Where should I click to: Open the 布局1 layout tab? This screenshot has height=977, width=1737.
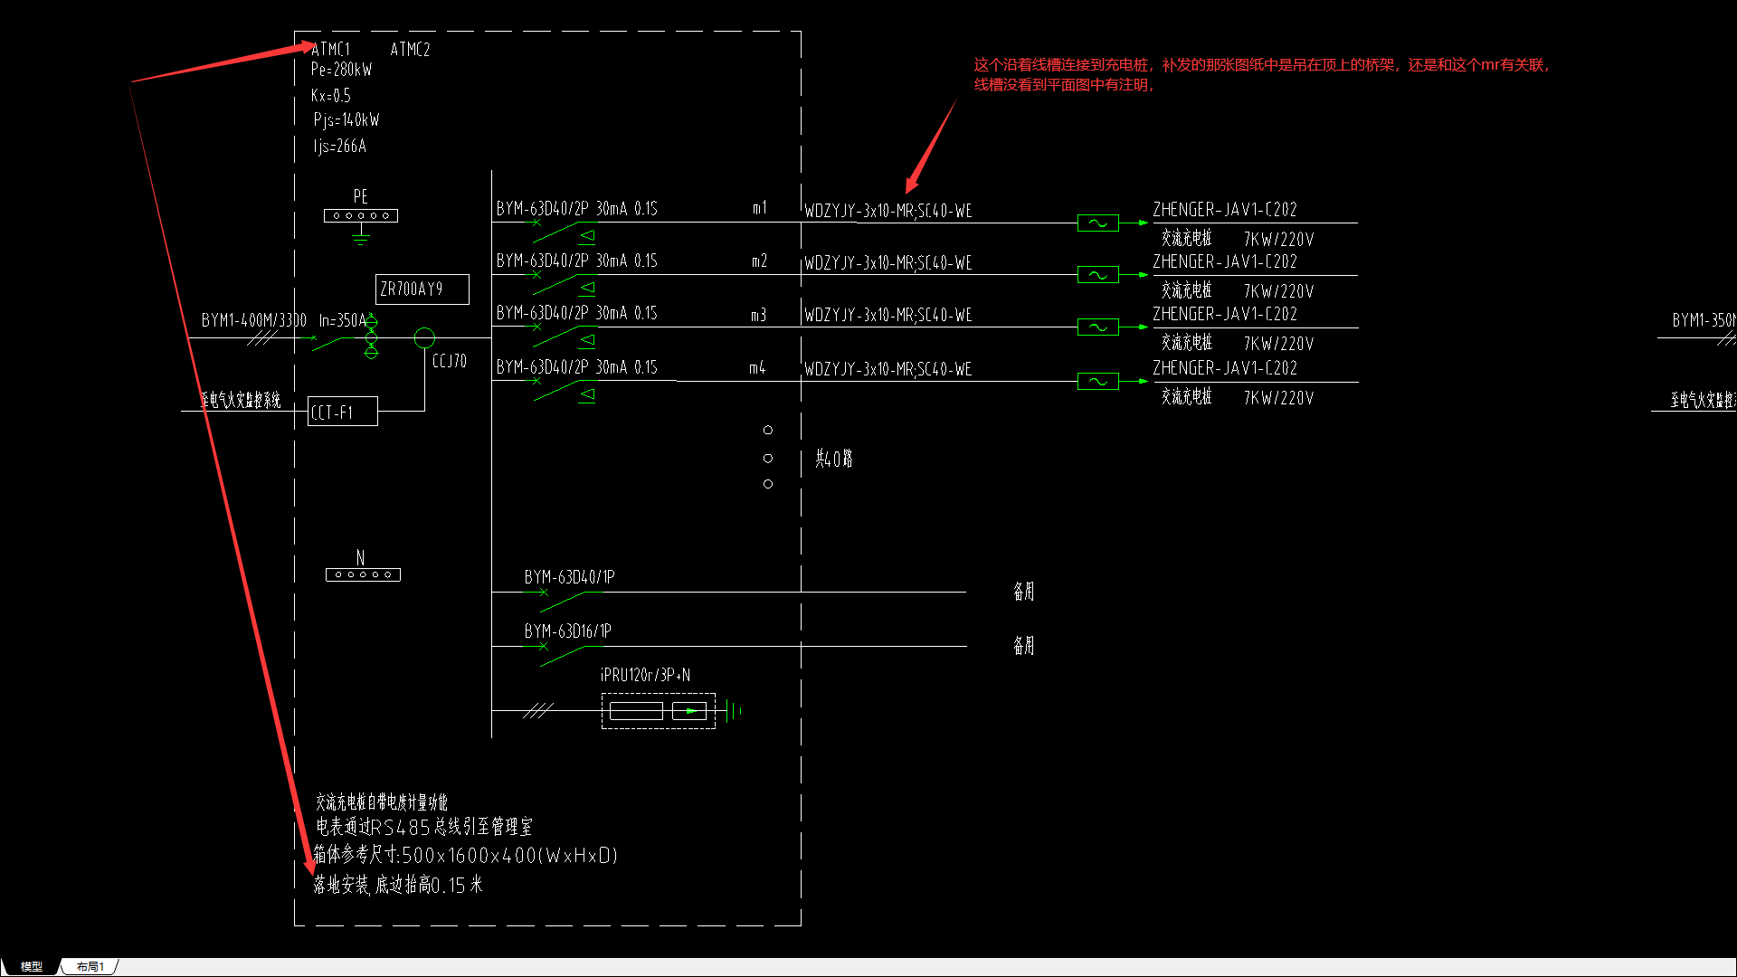pos(90,966)
